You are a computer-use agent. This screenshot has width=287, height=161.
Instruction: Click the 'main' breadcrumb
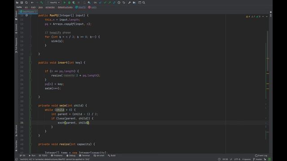(33, 7)
